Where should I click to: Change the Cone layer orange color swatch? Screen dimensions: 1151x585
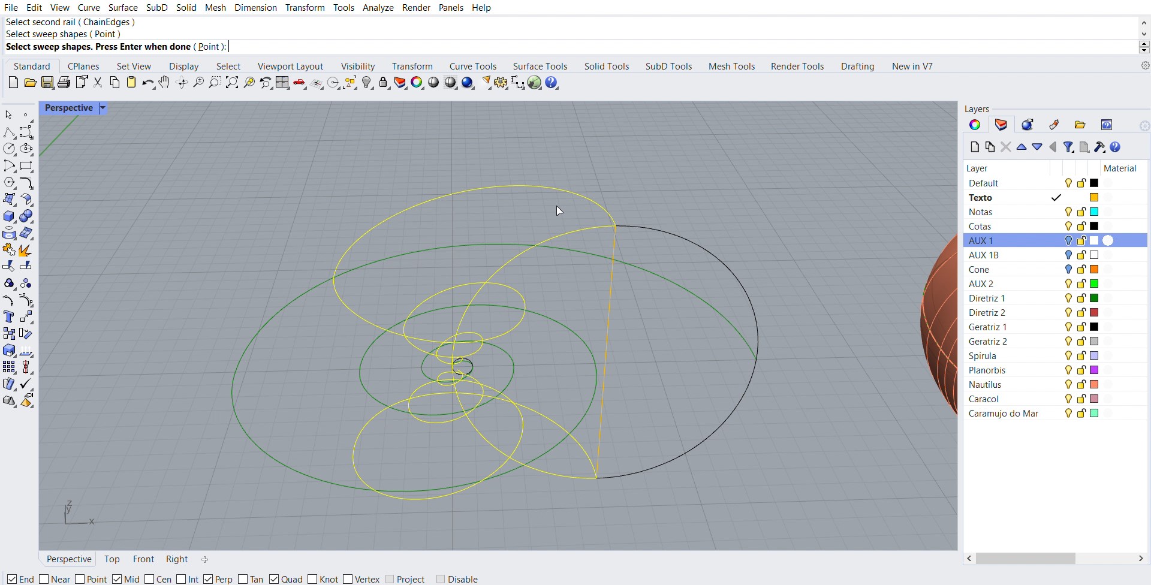pyautogui.click(x=1094, y=269)
